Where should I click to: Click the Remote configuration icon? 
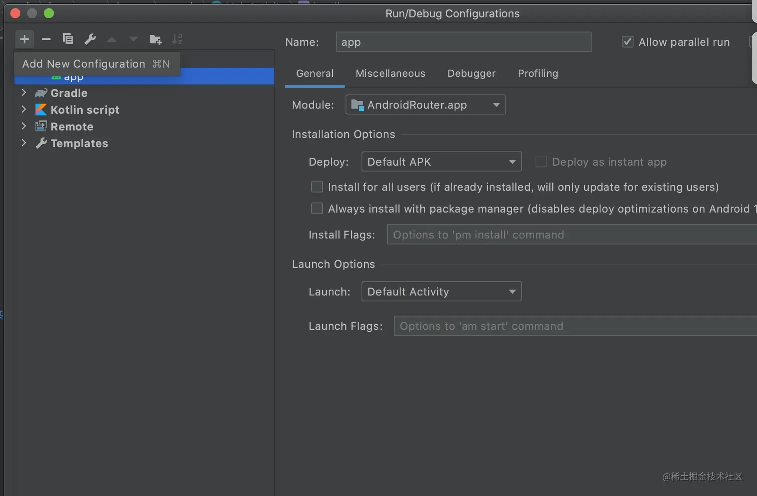click(x=41, y=126)
